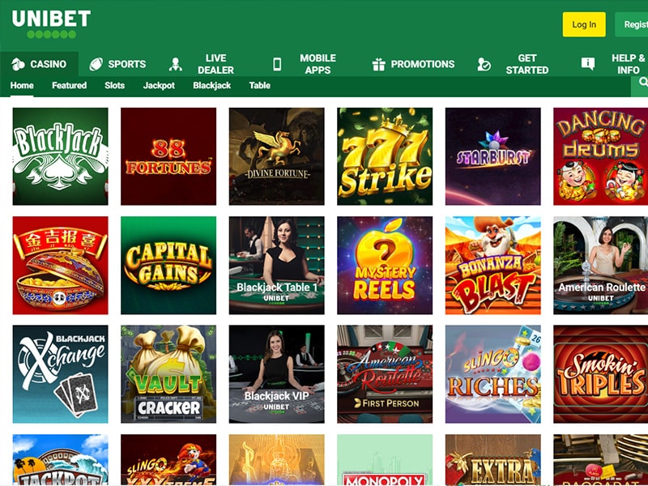Play the Slingo Riches game
The height and width of the screenshot is (486, 648).
click(493, 374)
